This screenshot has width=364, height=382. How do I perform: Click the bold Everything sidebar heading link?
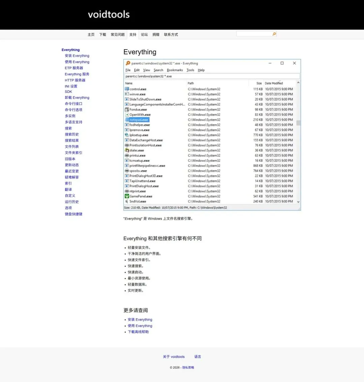(70, 50)
